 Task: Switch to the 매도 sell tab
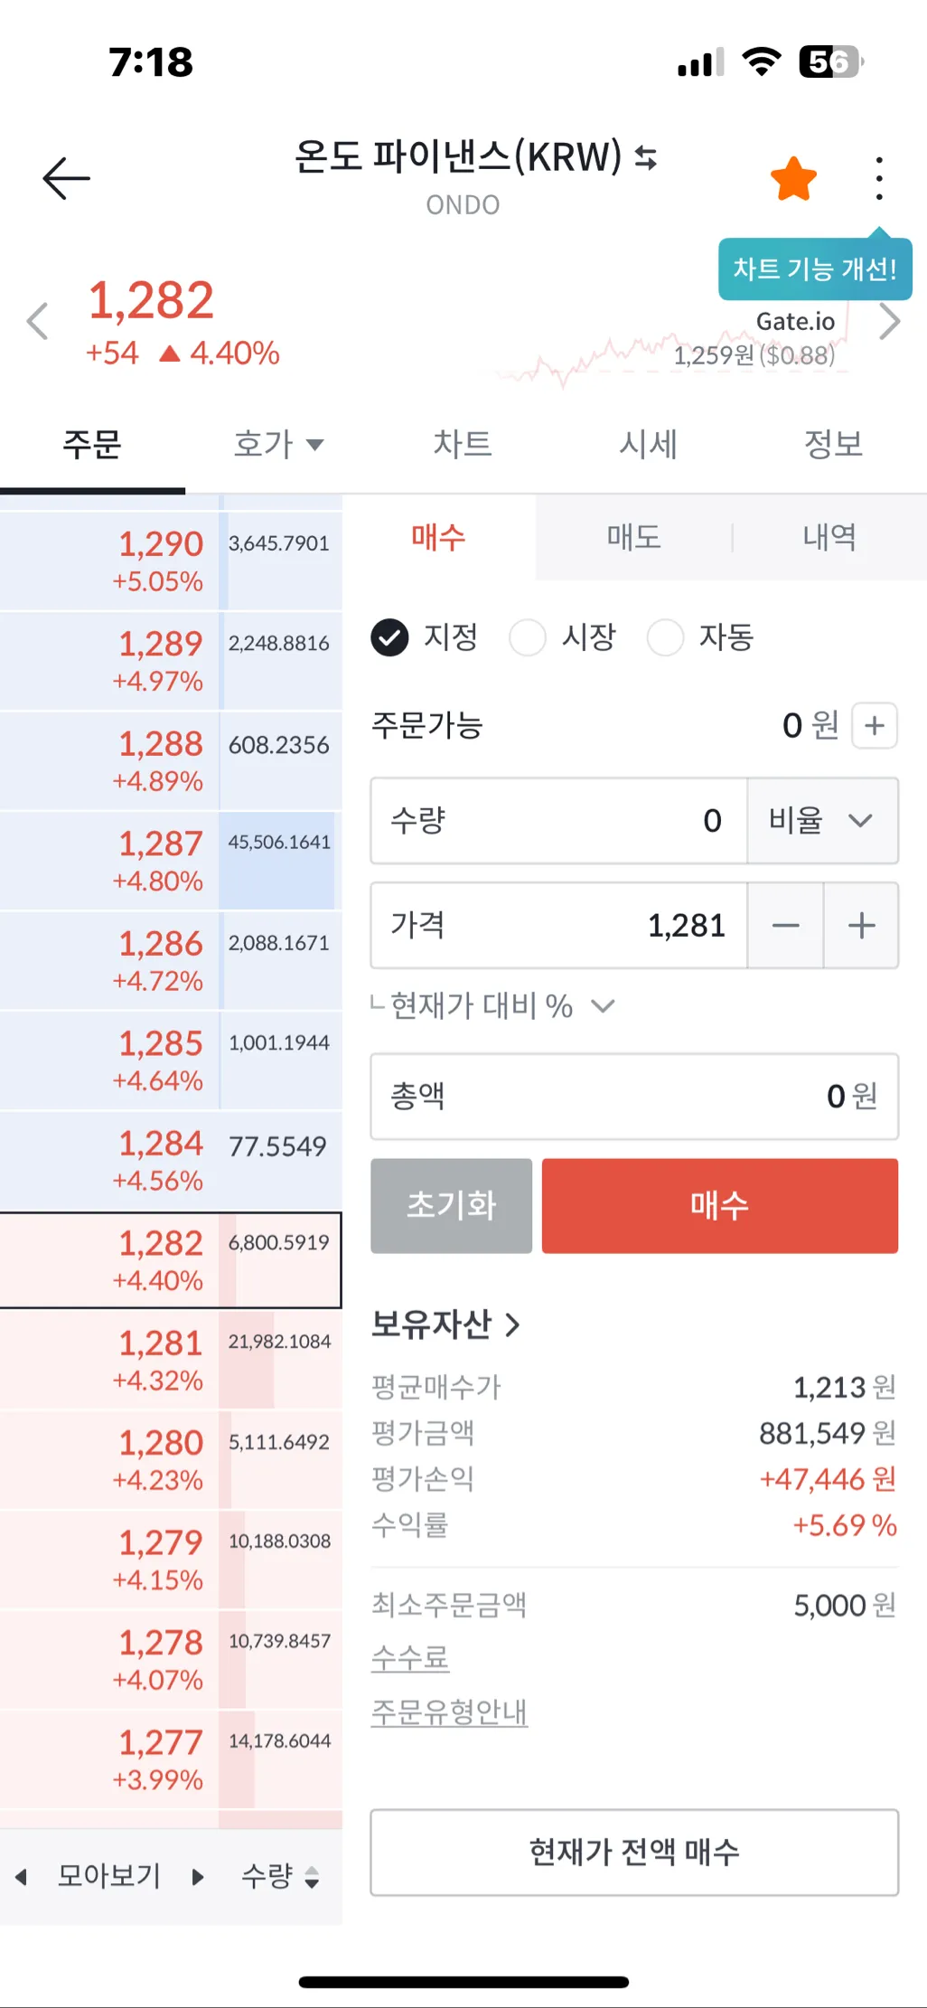coord(633,537)
